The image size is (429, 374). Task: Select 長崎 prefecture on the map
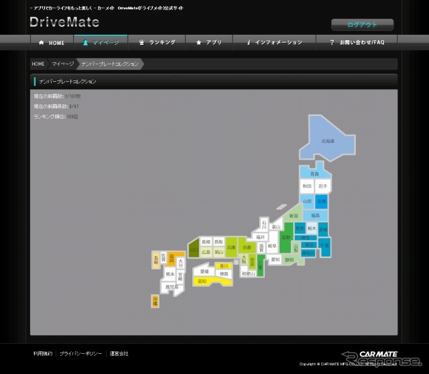point(156,259)
